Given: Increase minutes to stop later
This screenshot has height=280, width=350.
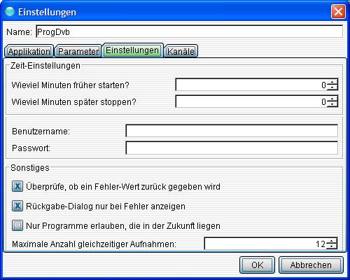Looking at the screenshot, I should [332, 99].
